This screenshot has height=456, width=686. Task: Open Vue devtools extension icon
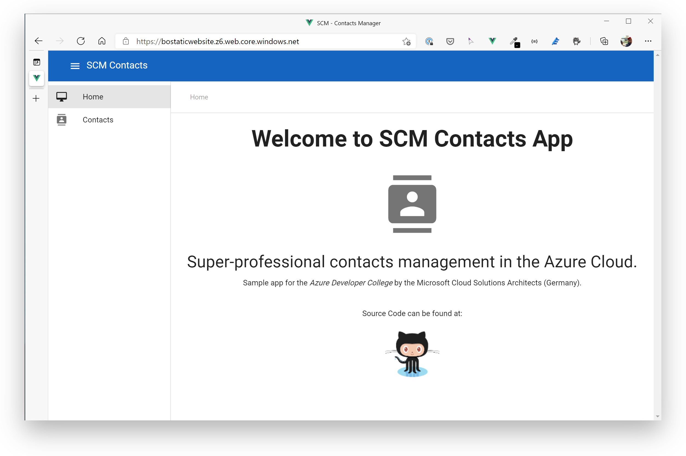492,41
